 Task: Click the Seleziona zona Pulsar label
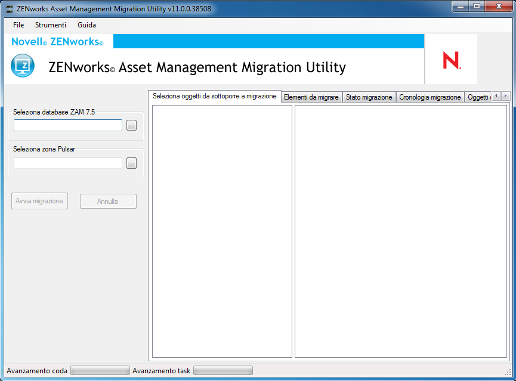pyautogui.click(x=44, y=149)
